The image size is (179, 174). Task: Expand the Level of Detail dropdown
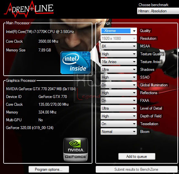tap(119, 108)
